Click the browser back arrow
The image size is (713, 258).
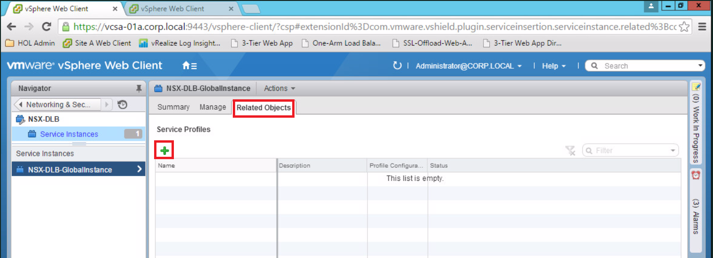[12, 27]
